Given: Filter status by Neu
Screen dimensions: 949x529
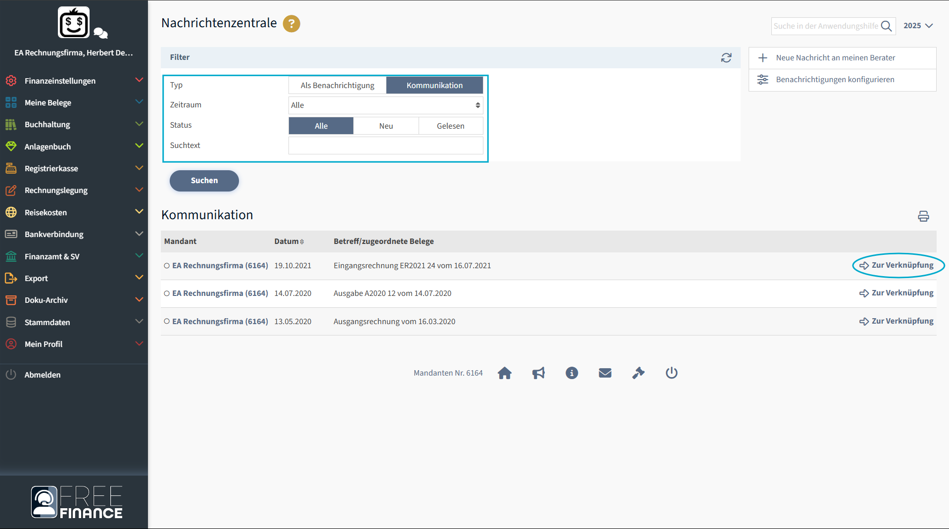Looking at the screenshot, I should click(x=385, y=126).
